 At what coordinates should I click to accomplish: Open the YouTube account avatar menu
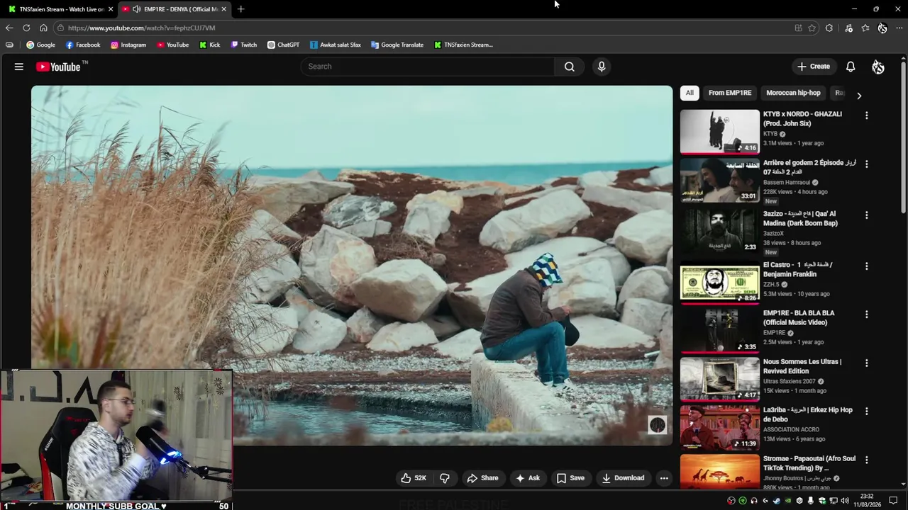click(x=878, y=67)
